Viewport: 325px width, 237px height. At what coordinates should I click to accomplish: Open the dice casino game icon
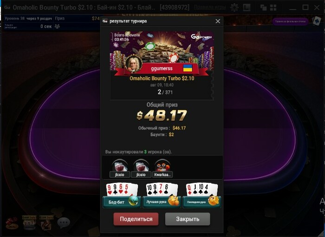(12, 223)
